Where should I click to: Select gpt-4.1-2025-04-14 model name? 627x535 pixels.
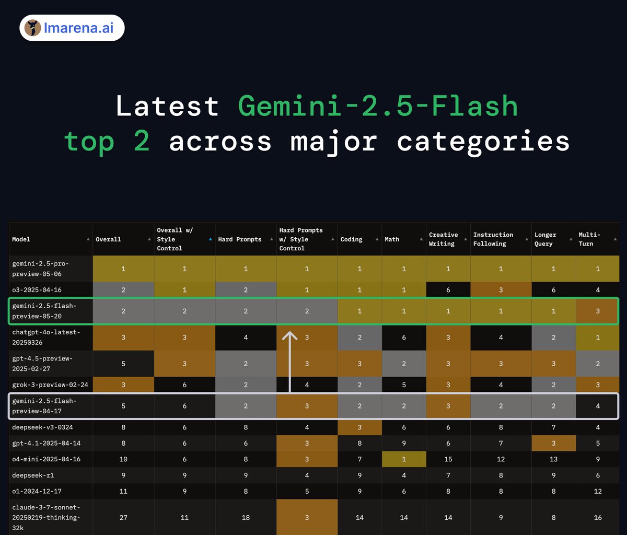click(46, 443)
